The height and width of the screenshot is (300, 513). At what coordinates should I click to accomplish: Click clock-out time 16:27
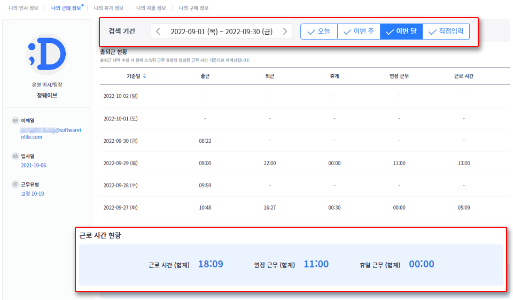pos(269,207)
